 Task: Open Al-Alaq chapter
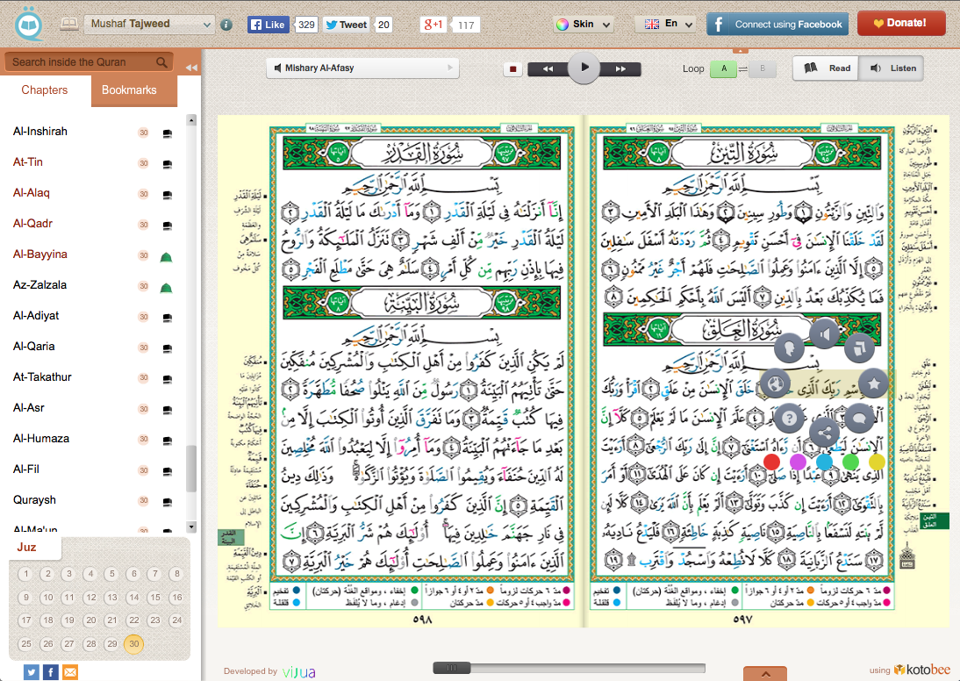click(x=32, y=193)
